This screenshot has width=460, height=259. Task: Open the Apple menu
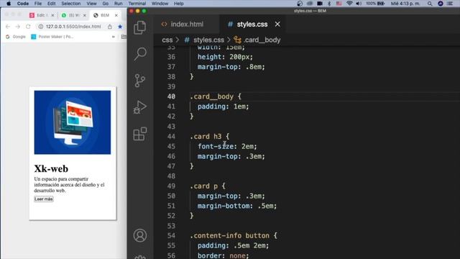[x=9, y=4]
